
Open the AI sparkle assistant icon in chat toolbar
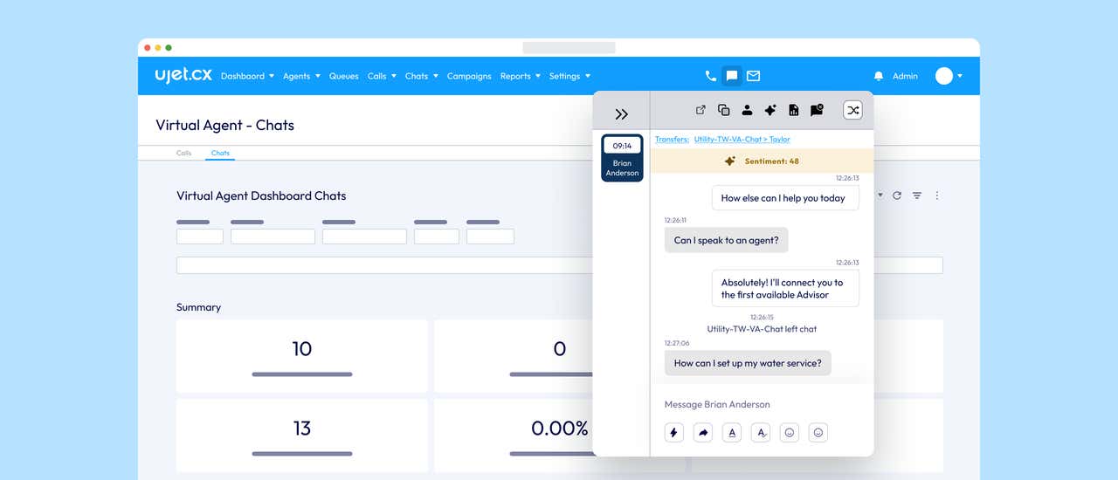(770, 110)
